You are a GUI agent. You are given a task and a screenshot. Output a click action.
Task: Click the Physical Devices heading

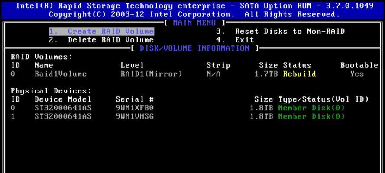[51, 91]
